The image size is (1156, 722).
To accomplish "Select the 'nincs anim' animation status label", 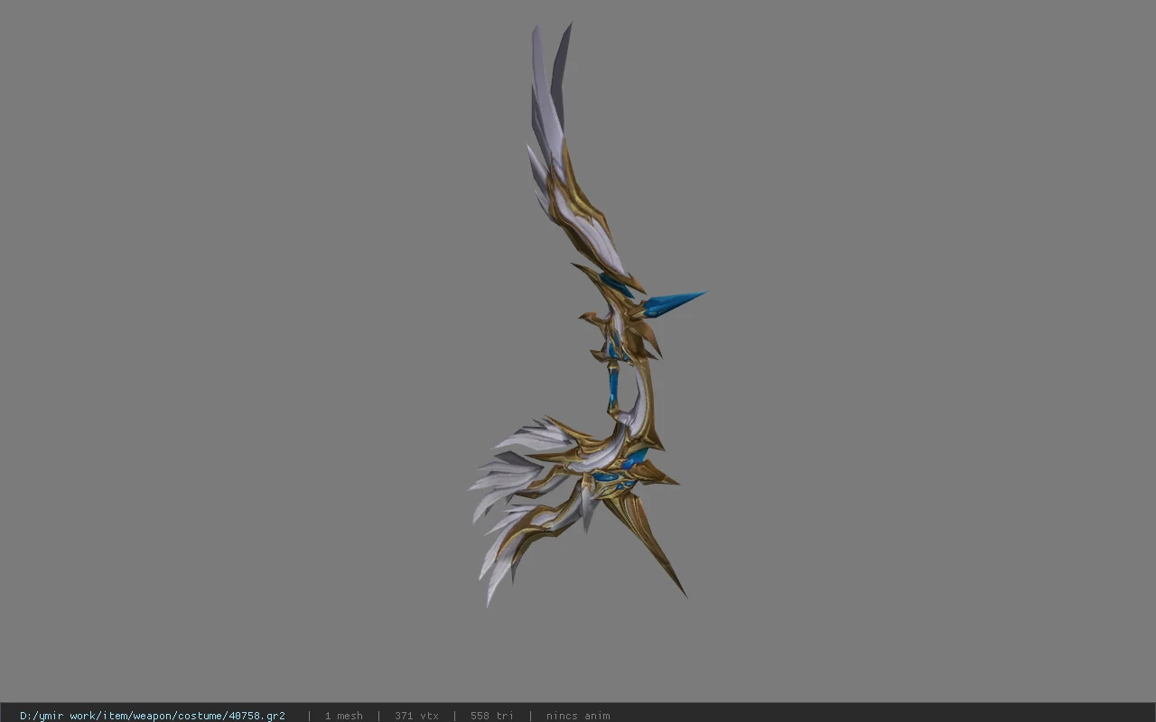I will coord(578,716).
